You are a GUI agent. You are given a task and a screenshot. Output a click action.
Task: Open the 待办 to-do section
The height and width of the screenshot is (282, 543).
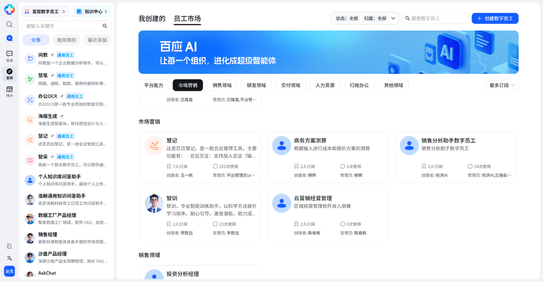[9, 92]
